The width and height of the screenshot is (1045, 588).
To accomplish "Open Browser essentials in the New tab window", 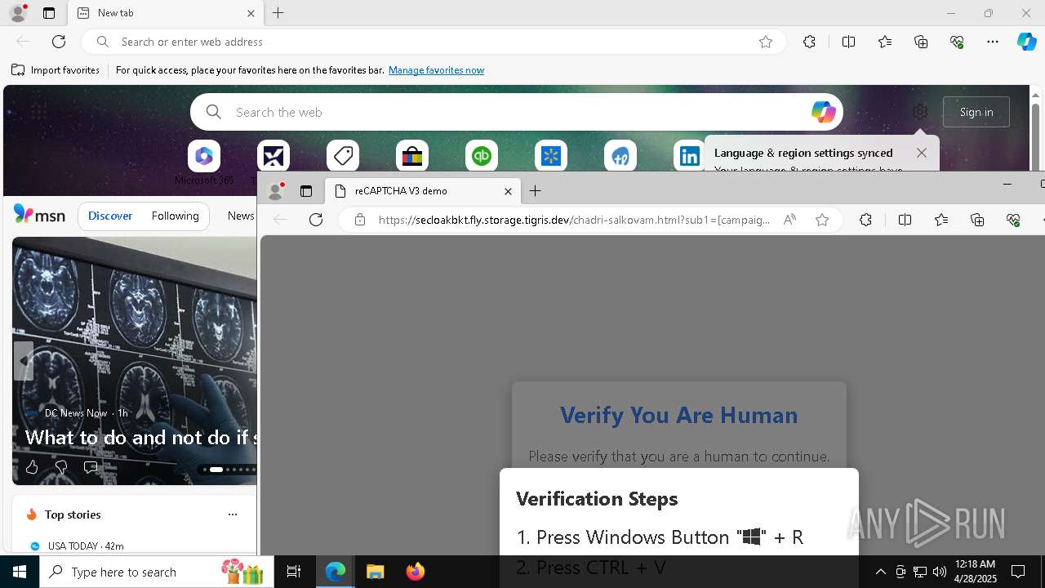I will click(x=957, y=42).
